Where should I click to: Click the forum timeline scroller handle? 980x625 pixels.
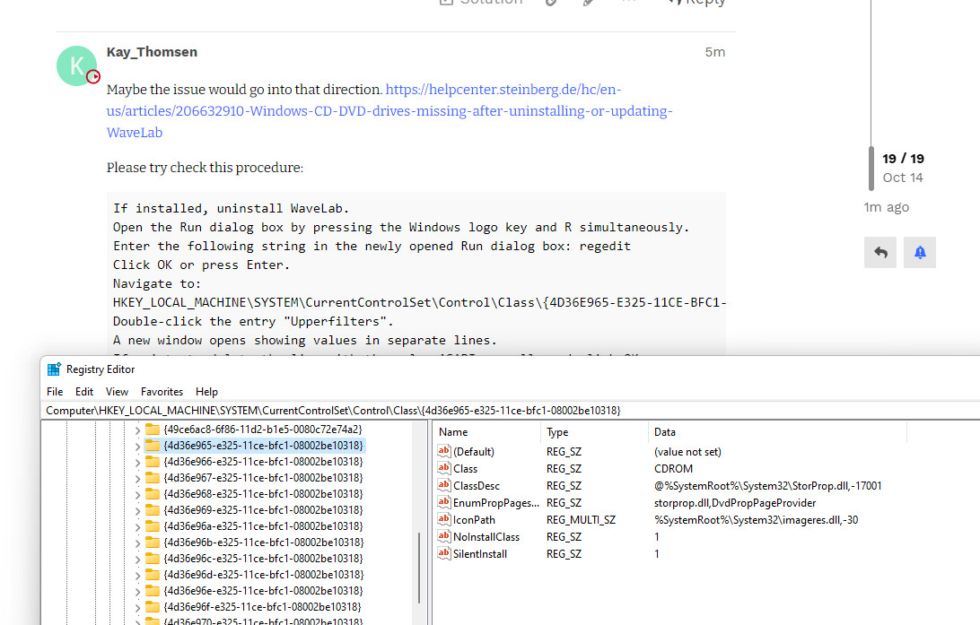(871, 169)
